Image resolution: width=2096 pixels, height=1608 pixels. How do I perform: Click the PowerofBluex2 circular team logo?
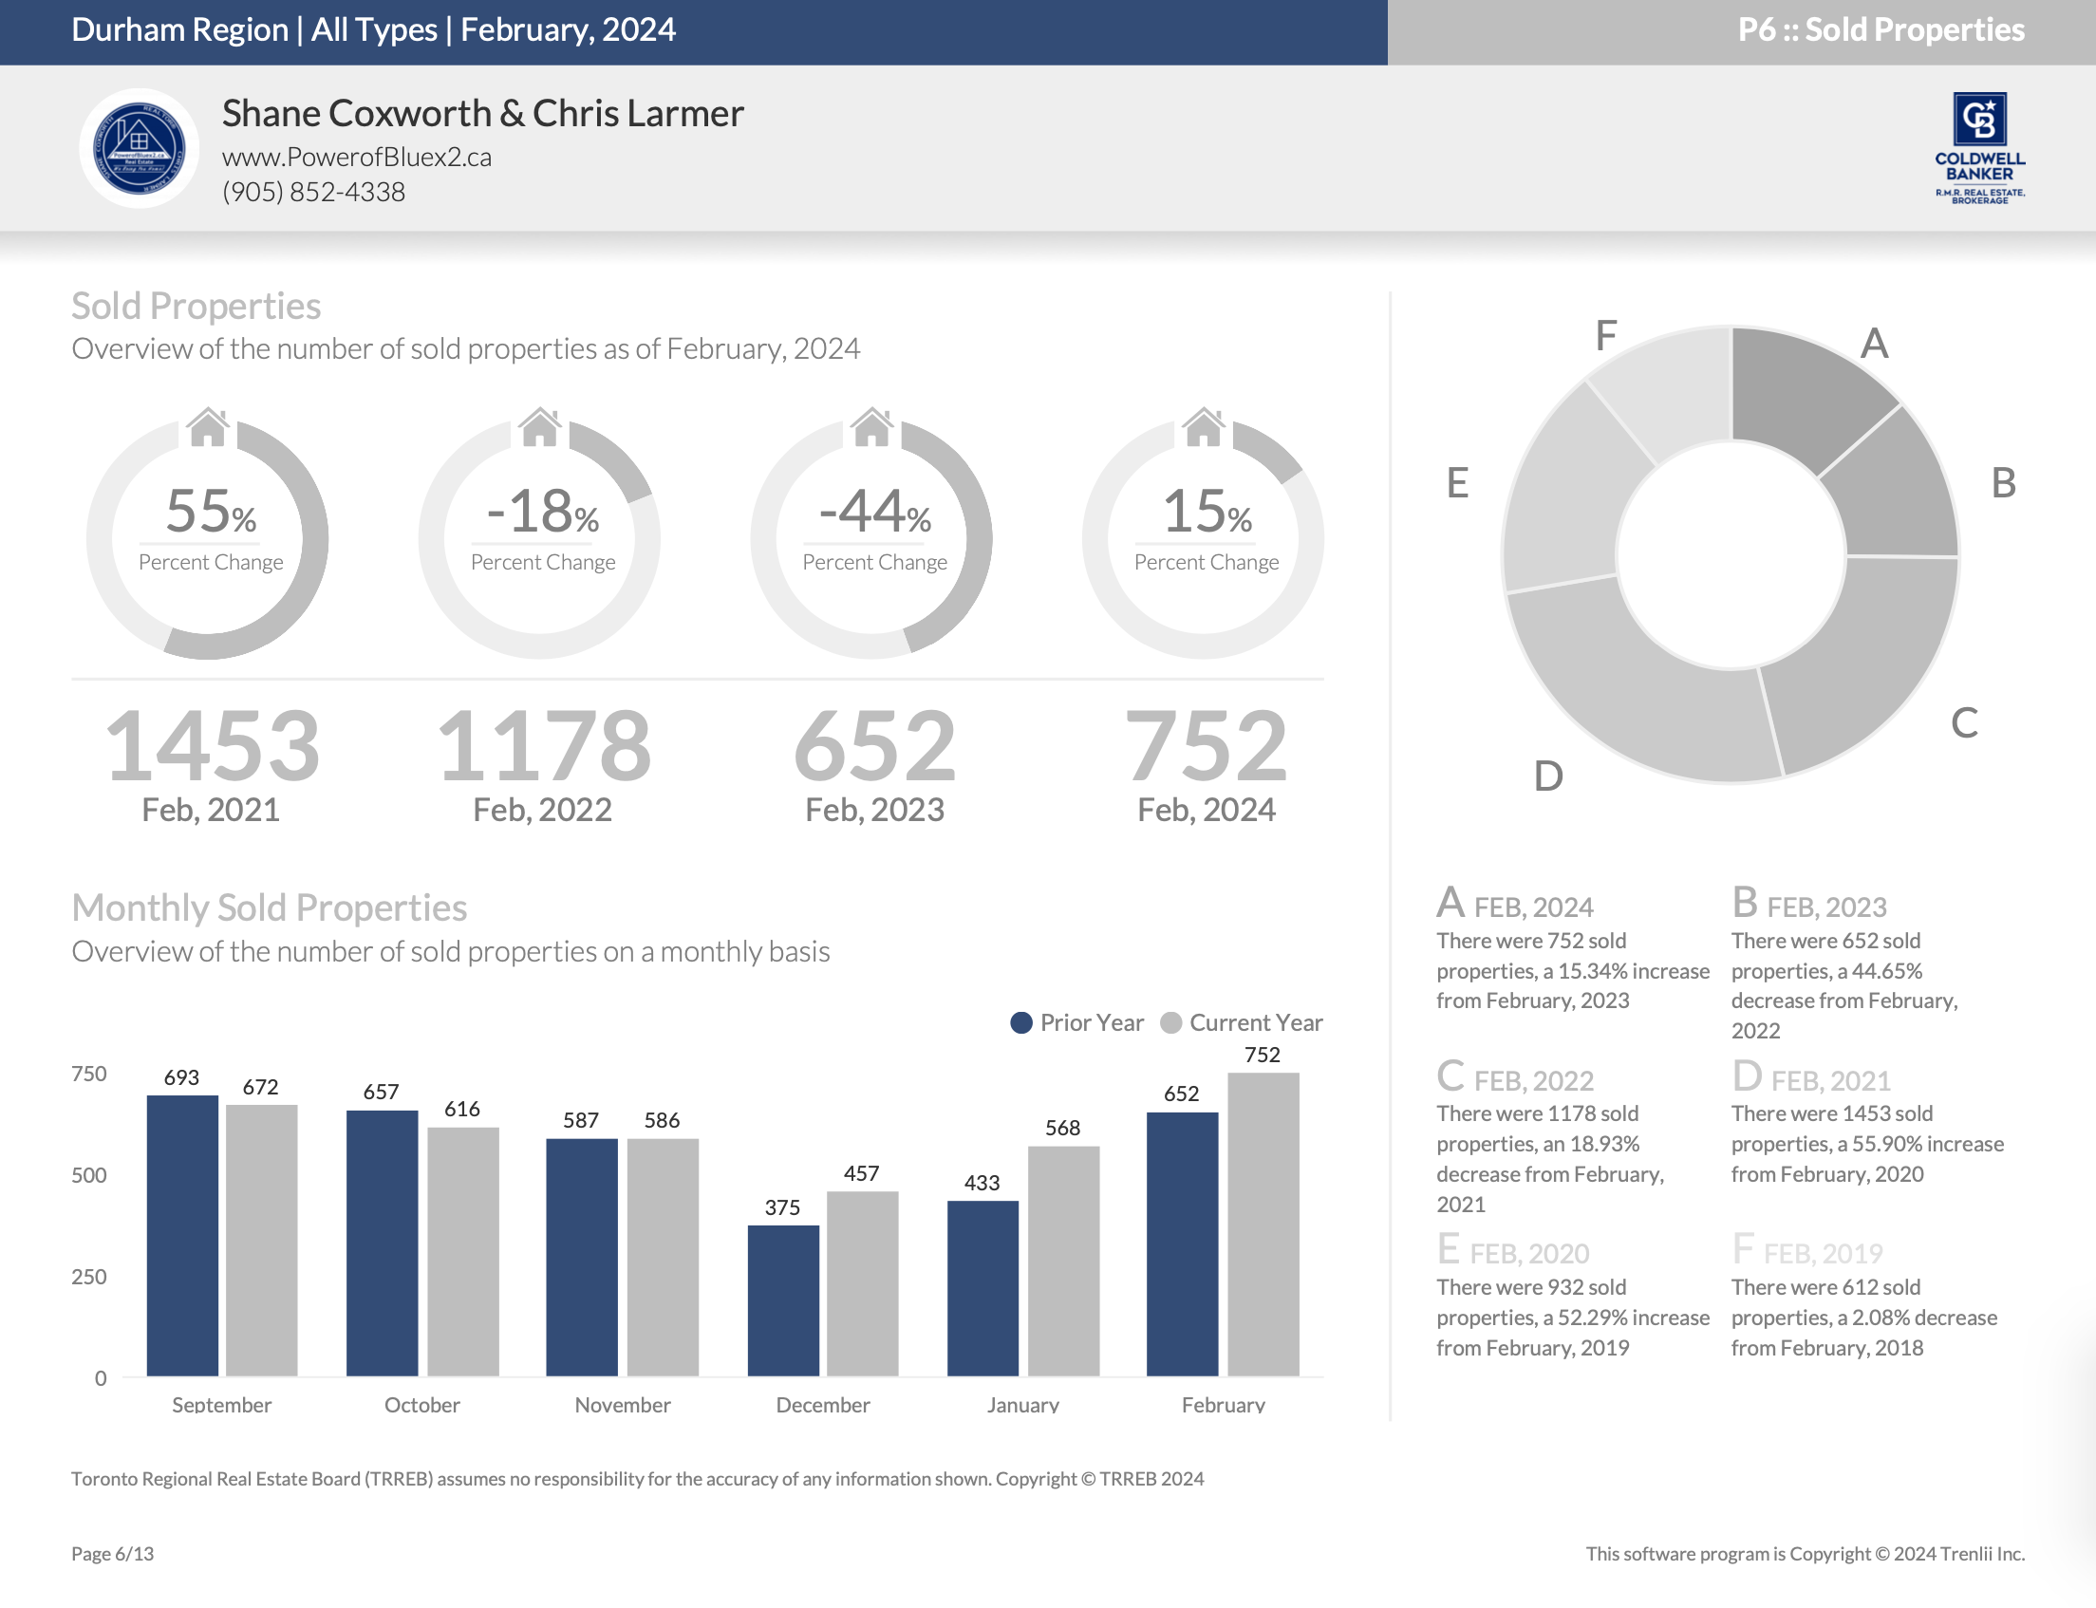(139, 148)
